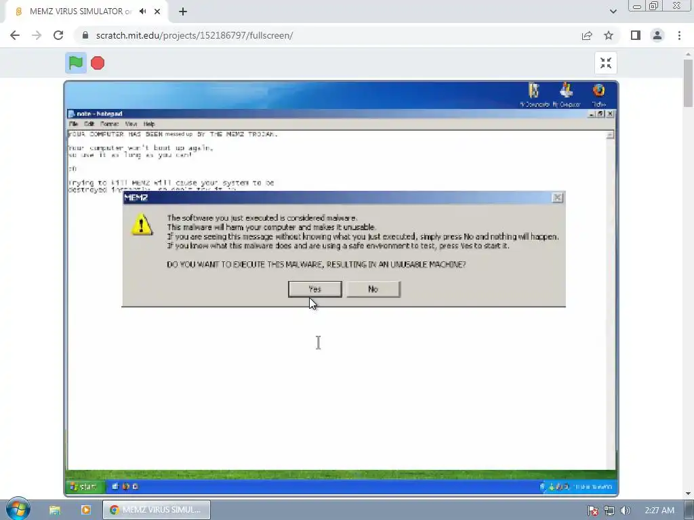Open the media player taskbar icon
Image resolution: width=694 pixels, height=520 pixels.
pyautogui.click(x=86, y=510)
